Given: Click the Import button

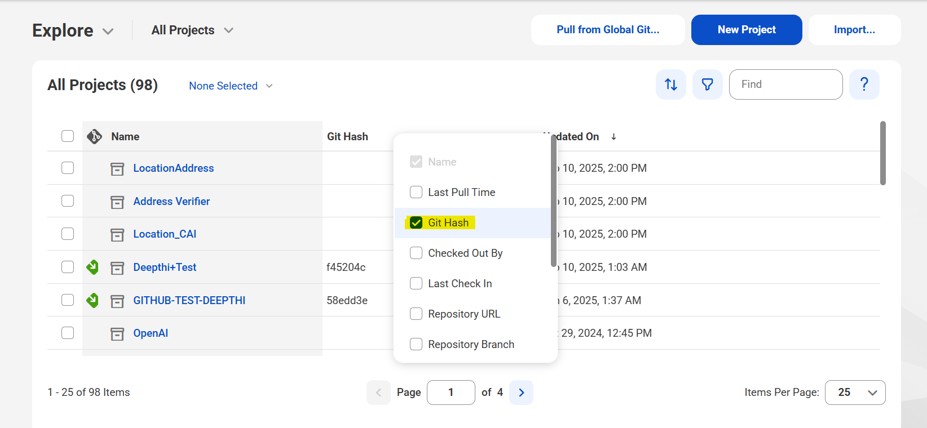Looking at the screenshot, I should (x=854, y=30).
